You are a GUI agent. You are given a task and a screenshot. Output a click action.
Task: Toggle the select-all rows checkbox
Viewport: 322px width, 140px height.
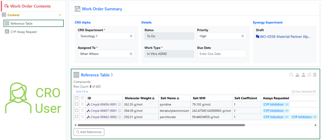coord(77,98)
